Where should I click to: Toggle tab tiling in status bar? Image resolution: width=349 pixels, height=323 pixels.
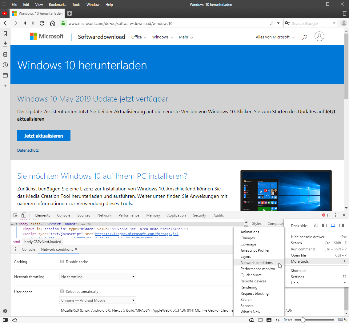(x=260, y=320)
